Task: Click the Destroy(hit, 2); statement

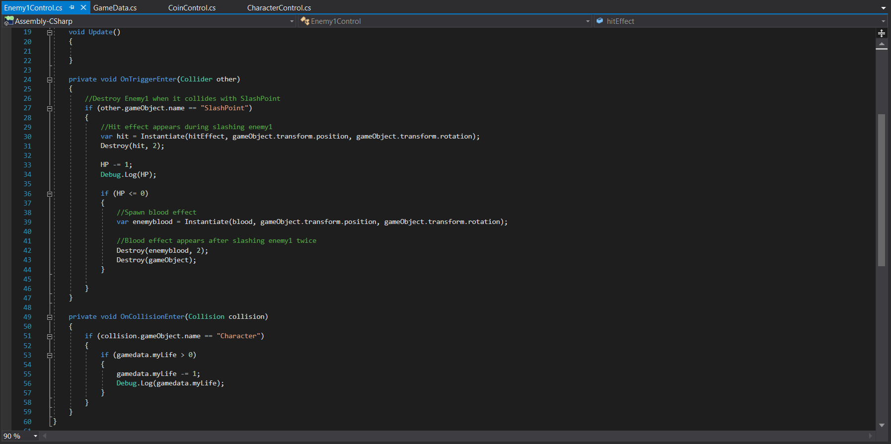Action: 132,146
